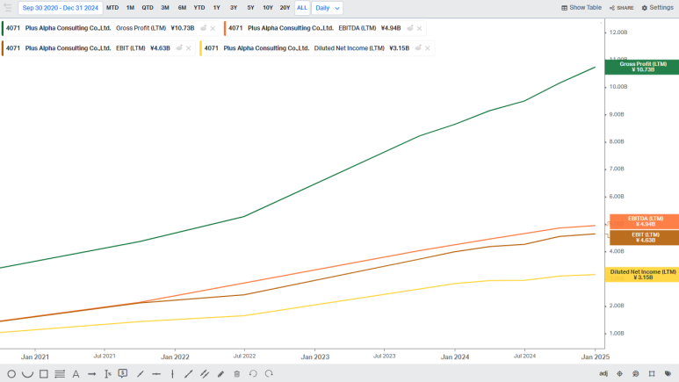The height and width of the screenshot is (382, 679).
Task: Click the comment bubbles icon
Action: [636, 373]
